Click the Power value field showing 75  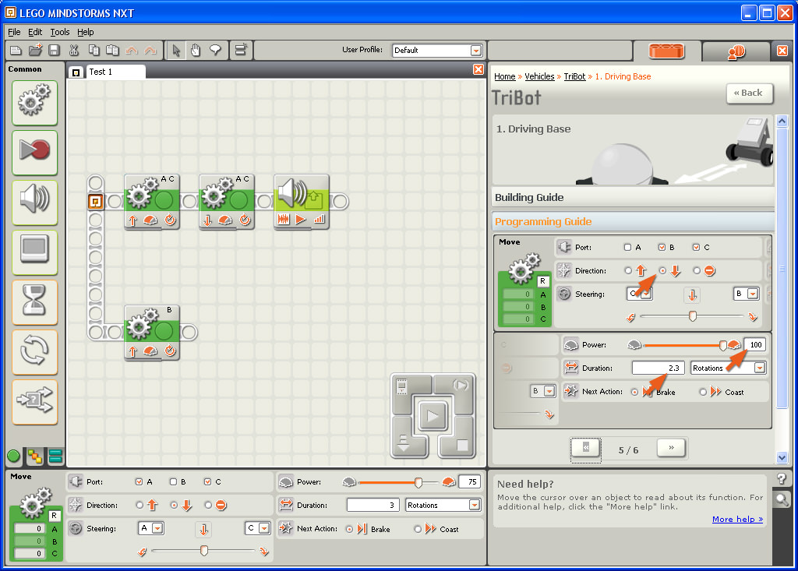(x=470, y=482)
